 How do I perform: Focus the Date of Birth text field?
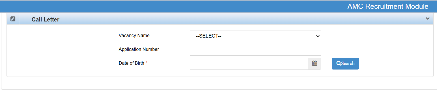tap(249, 64)
